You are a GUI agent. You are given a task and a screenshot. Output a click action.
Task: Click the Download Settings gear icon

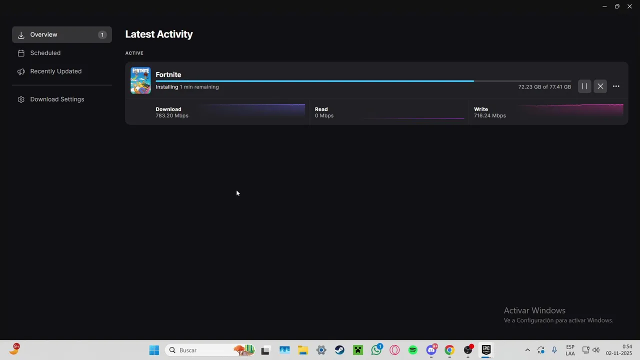[x=21, y=99]
